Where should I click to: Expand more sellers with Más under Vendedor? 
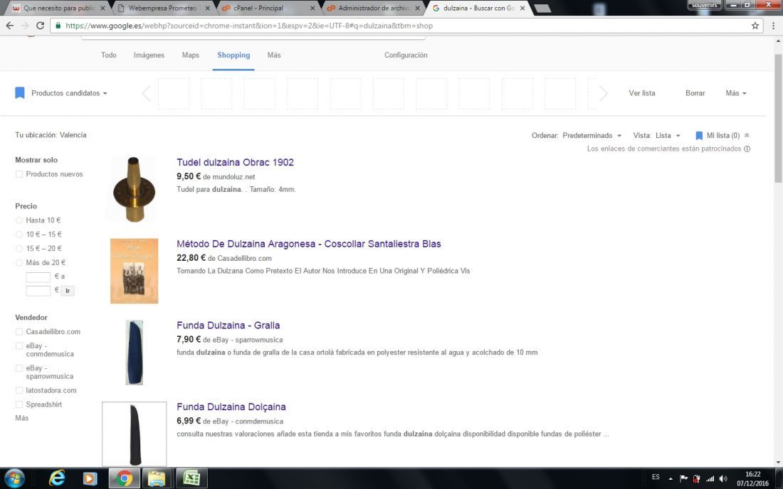point(21,418)
